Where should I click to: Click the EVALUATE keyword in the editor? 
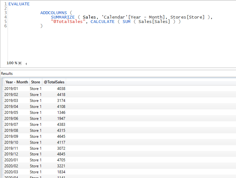[x=19, y=4]
